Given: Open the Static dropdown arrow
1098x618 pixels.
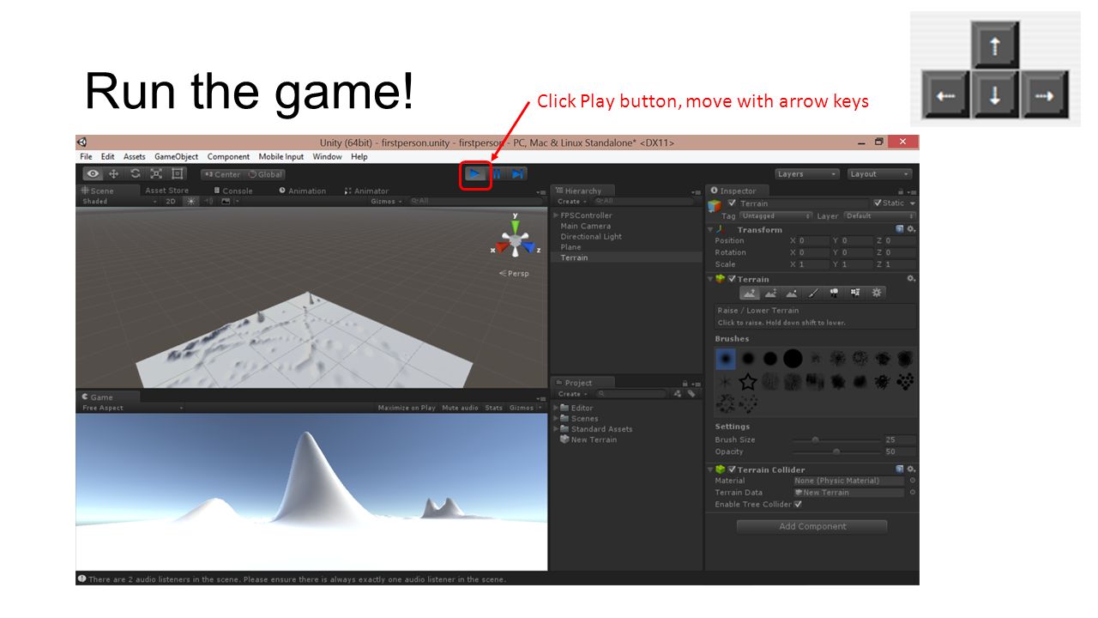Looking at the screenshot, I should pyautogui.click(x=911, y=203).
